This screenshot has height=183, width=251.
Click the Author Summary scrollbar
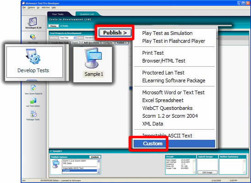[245, 166]
